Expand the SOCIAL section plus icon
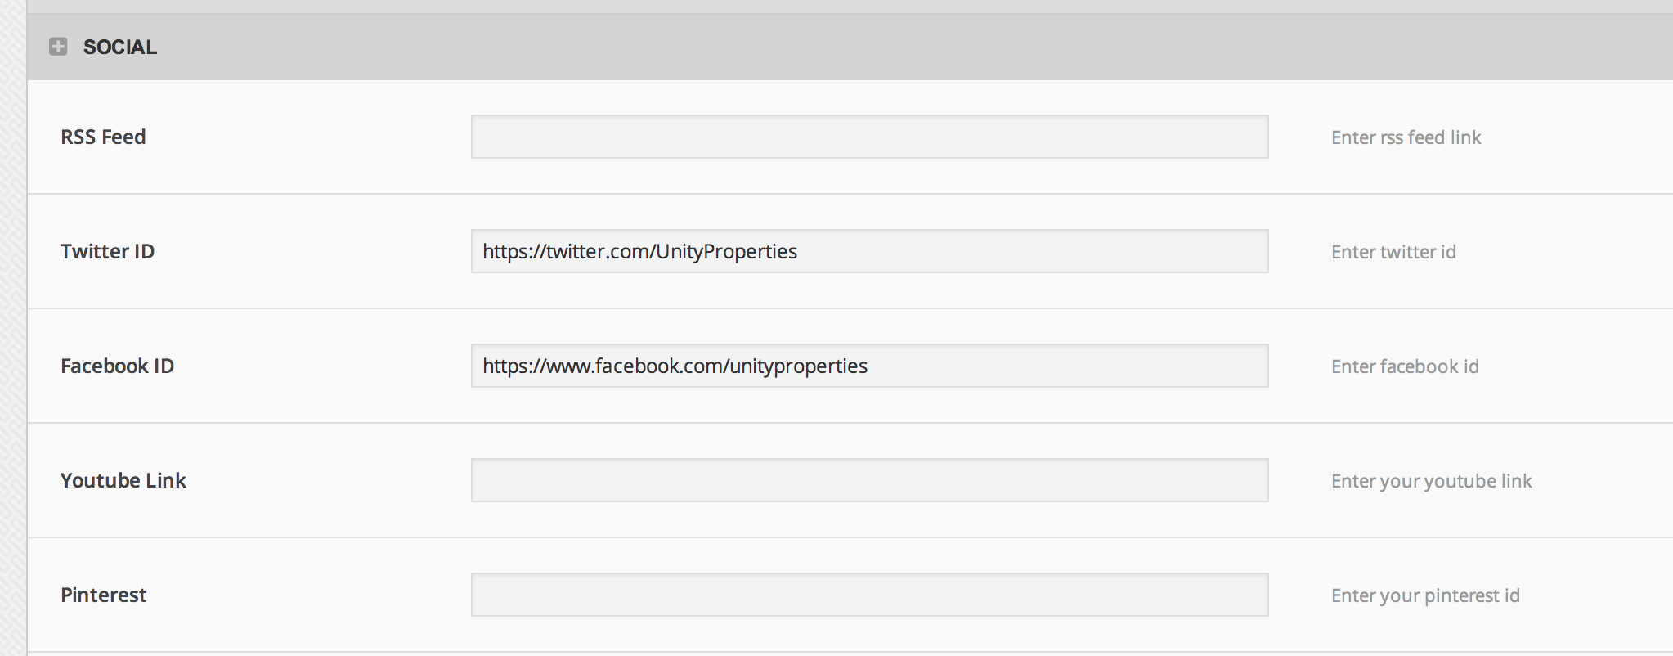1673x656 pixels. click(x=58, y=47)
